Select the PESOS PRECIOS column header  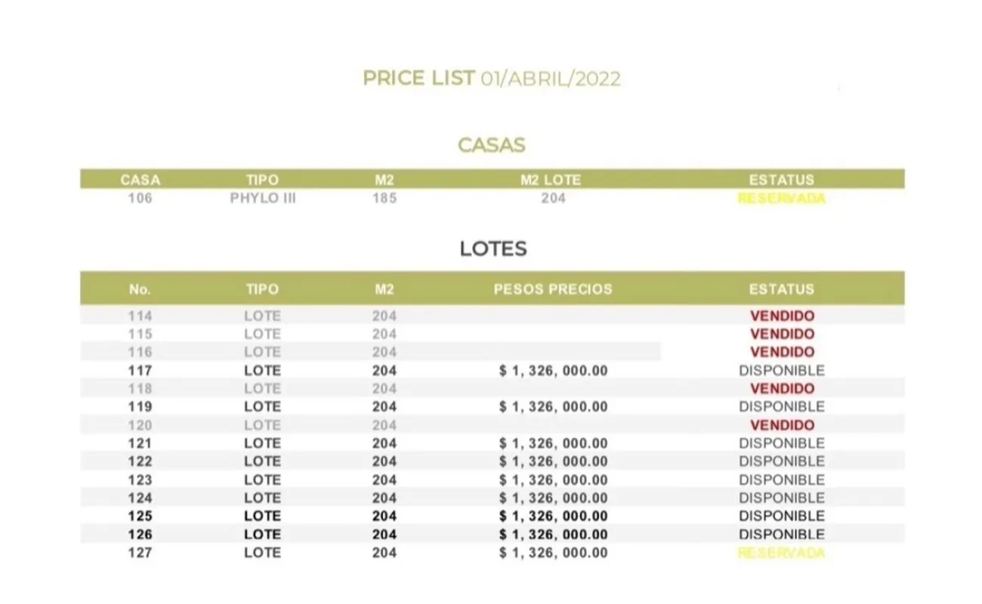coord(553,289)
